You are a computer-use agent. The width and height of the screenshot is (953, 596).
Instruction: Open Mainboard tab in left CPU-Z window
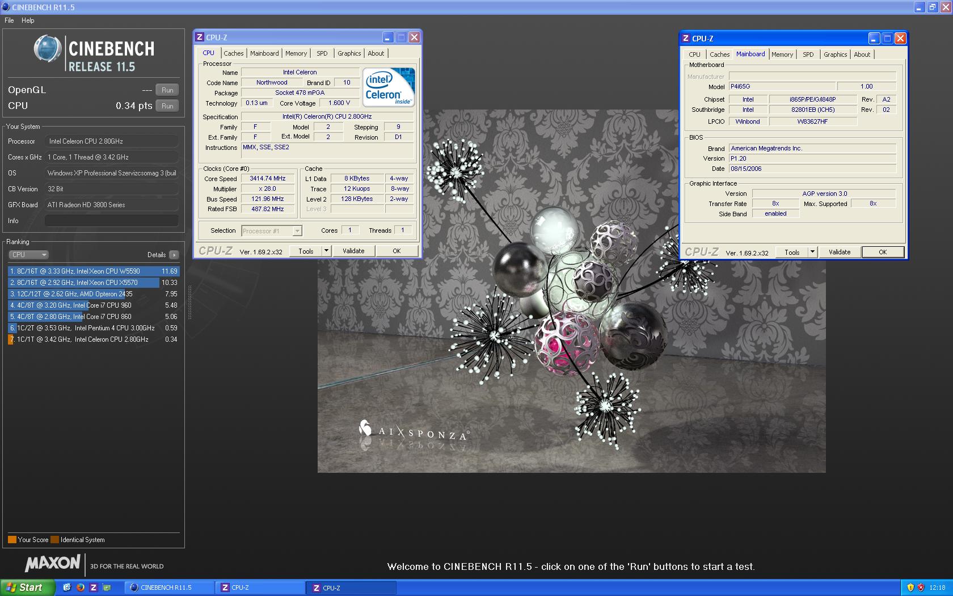tap(264, 53)
